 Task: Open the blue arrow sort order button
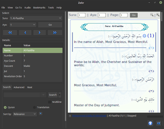tap(40, 114)
